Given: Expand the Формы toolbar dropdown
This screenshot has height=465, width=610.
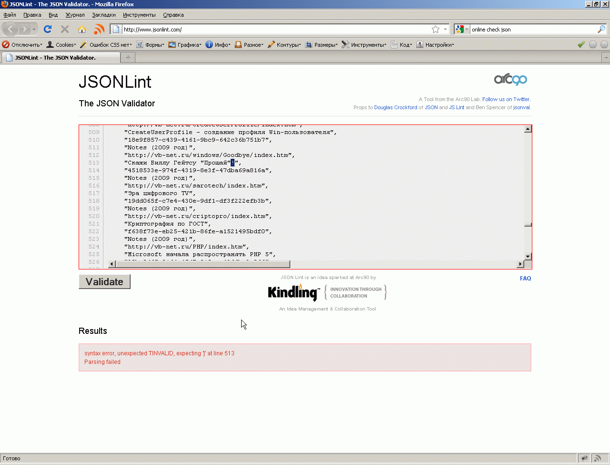Looking at the screenshot, I should click(150, 45).
